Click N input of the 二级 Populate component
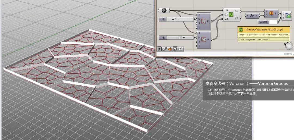Screen dimensions: 294x140 point(199,38)
